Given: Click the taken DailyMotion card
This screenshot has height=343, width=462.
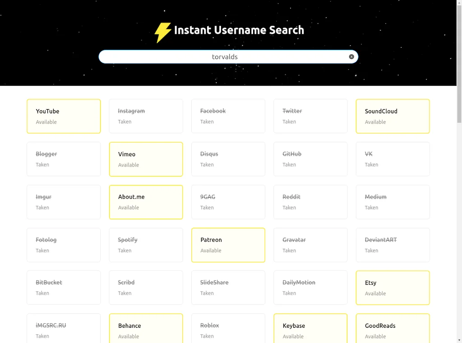Looking at the screenshot, I should pyautogui.click(x=310, y=287).
